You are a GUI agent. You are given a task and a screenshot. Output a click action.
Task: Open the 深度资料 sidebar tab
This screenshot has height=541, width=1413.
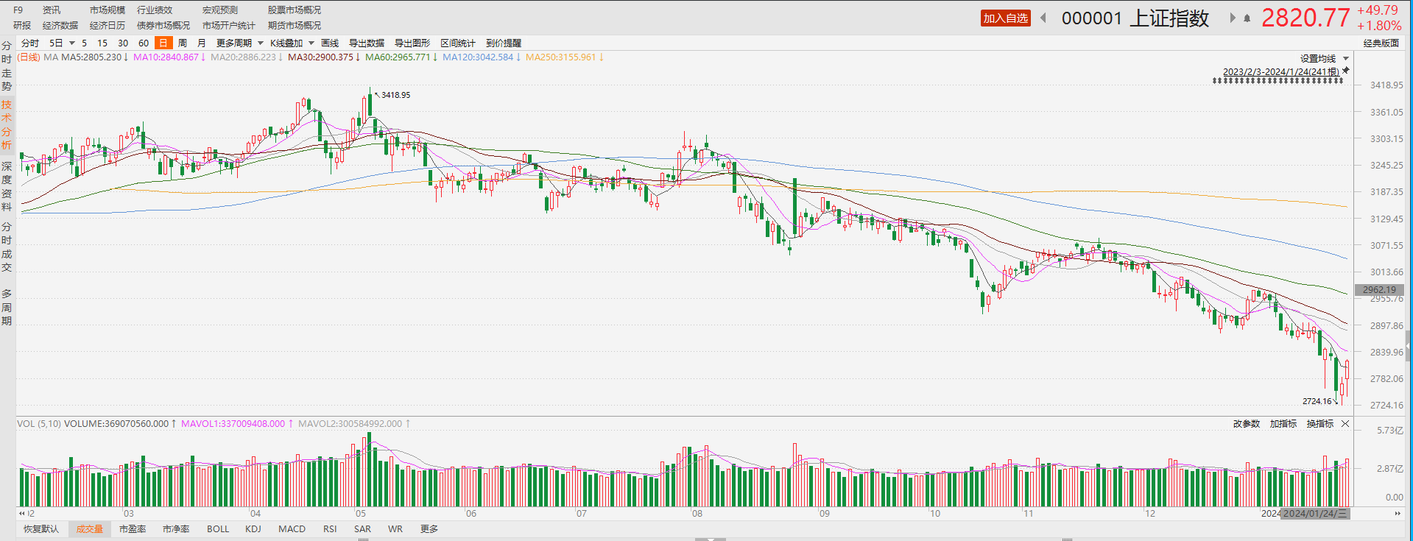point(7,186)
